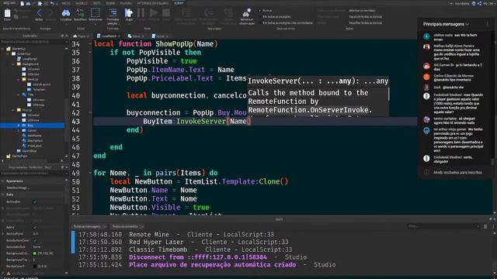Image resolution: width=497 pixels, height=279 pixels.
Task: Toggle the AutoButtonColor checkbox
Action: [34, 240]
